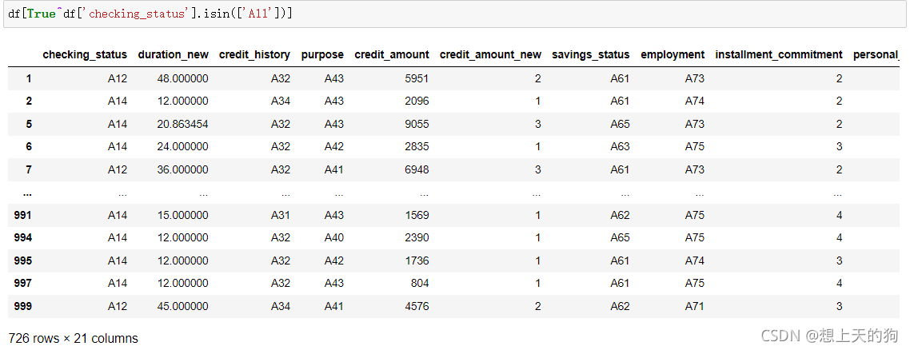Click credit amount 2096
Screen dimensions: 910x350
coord(417,101)
